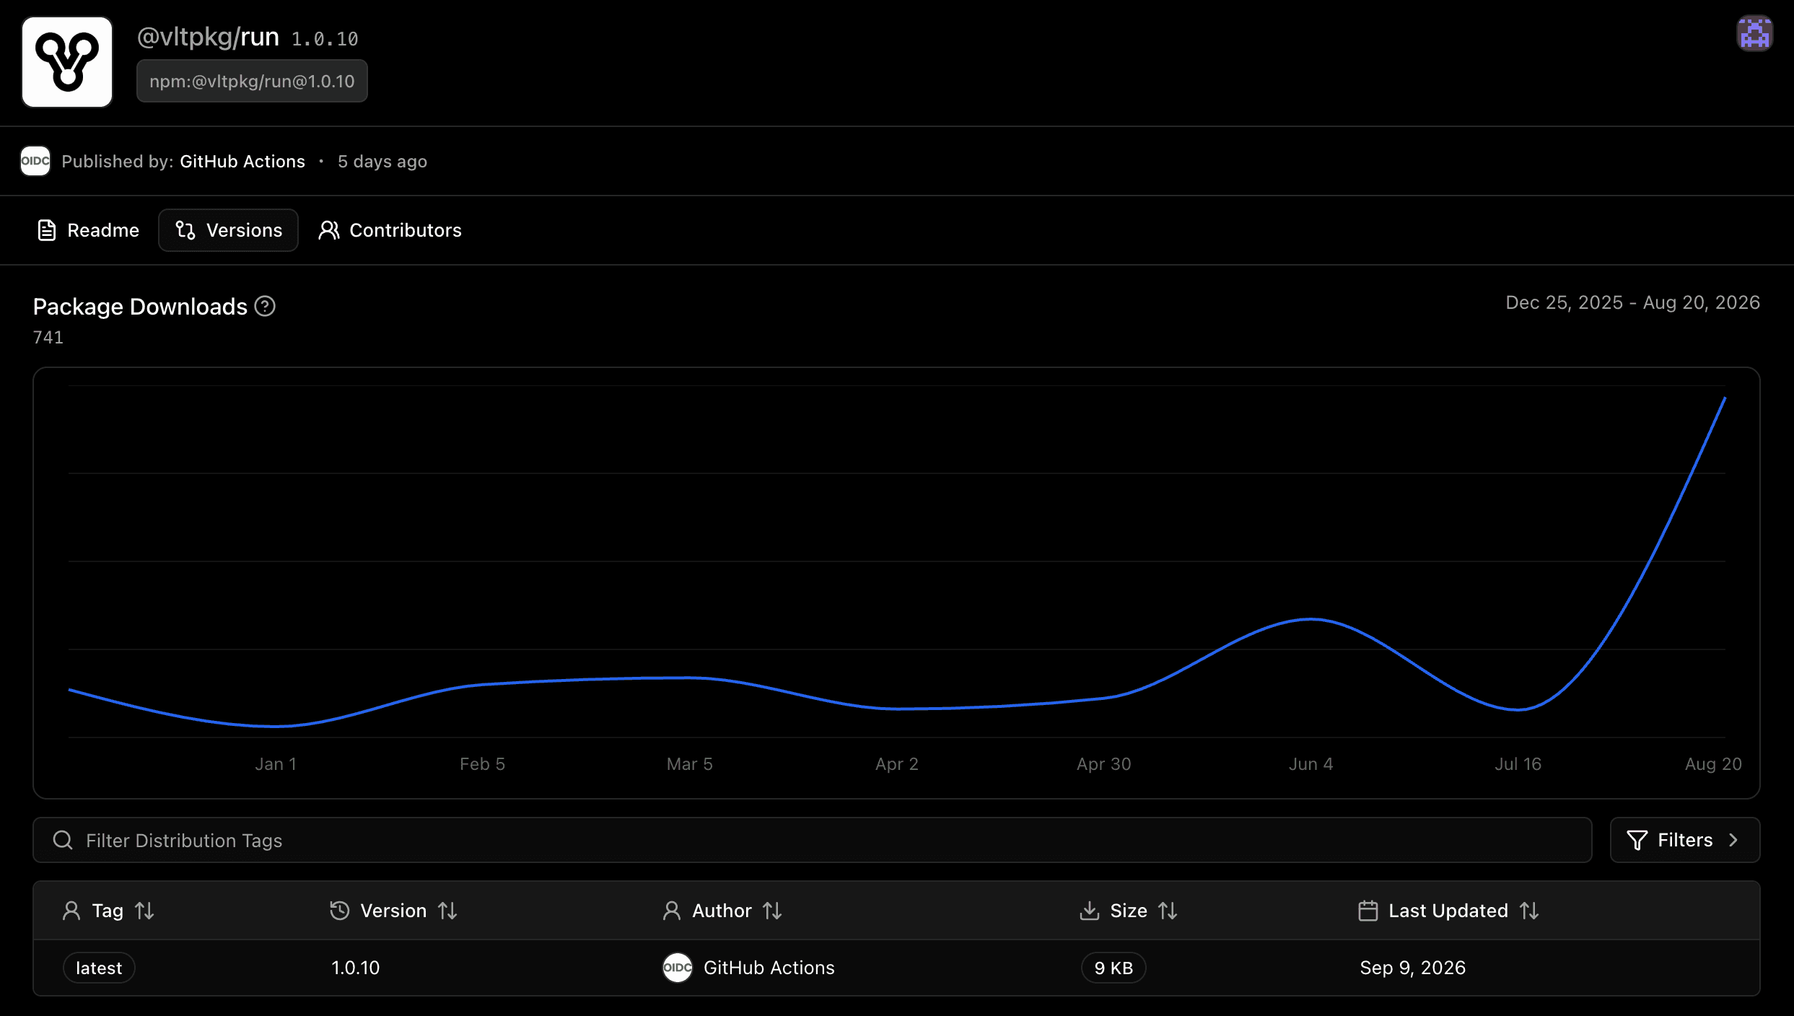The image size is (1794, 1016).
Task: Click the person icon beside Author header
Action: tap(672, 911)
